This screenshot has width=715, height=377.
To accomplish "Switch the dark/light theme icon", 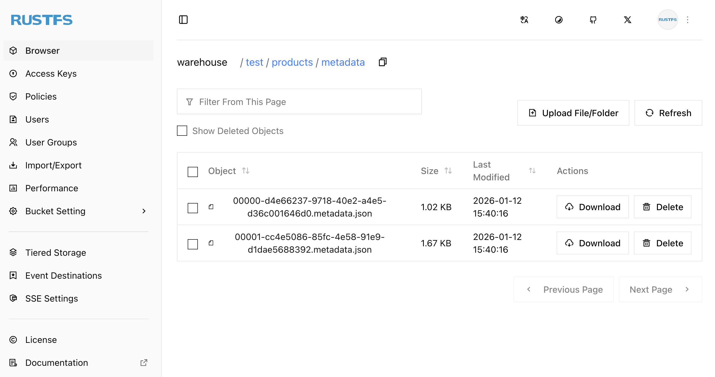I will tap(558, 20).
